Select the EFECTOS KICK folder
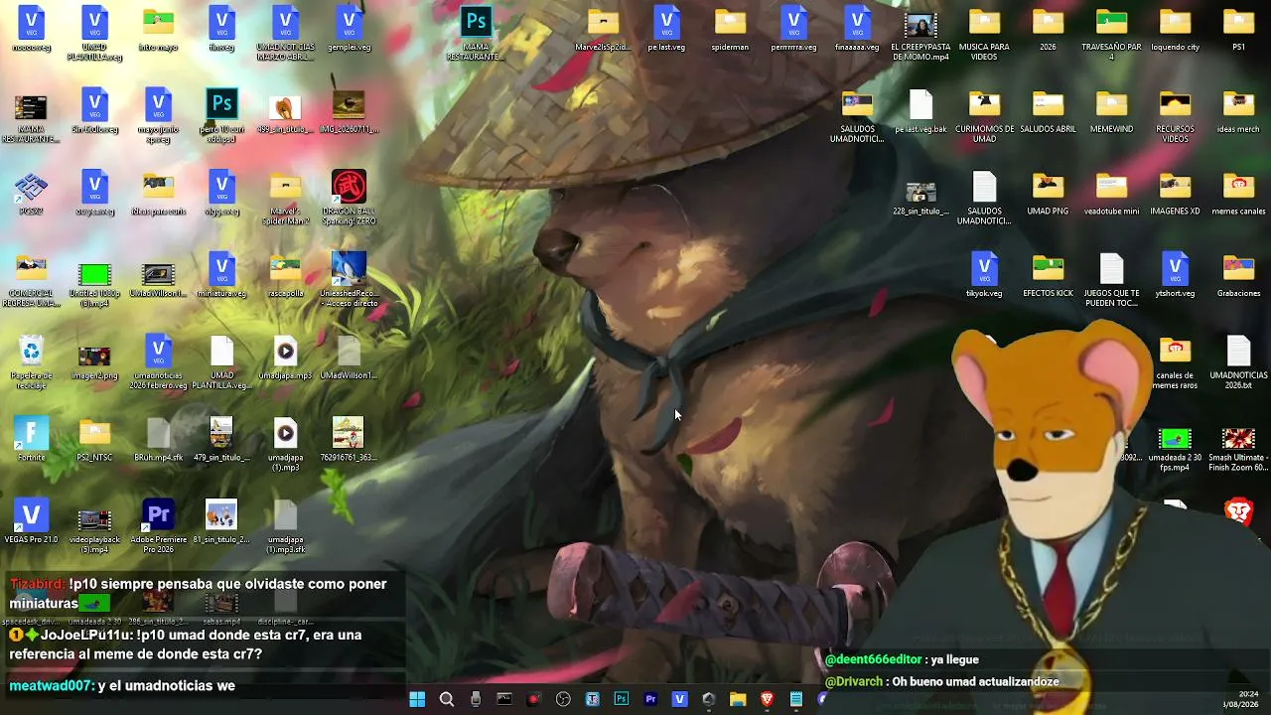 click(x=1048, y=275)
